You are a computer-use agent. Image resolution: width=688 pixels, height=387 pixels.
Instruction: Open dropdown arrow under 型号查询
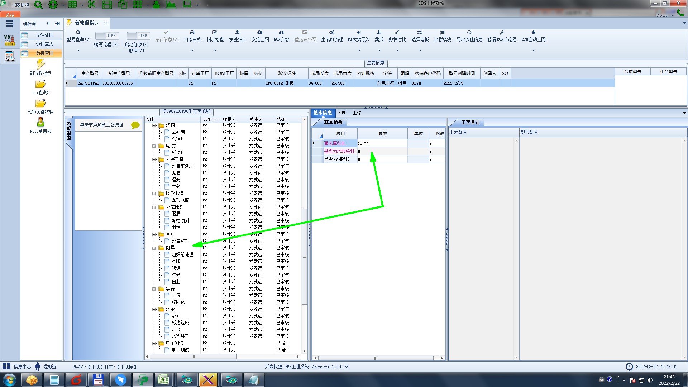[x=78, y=51]
